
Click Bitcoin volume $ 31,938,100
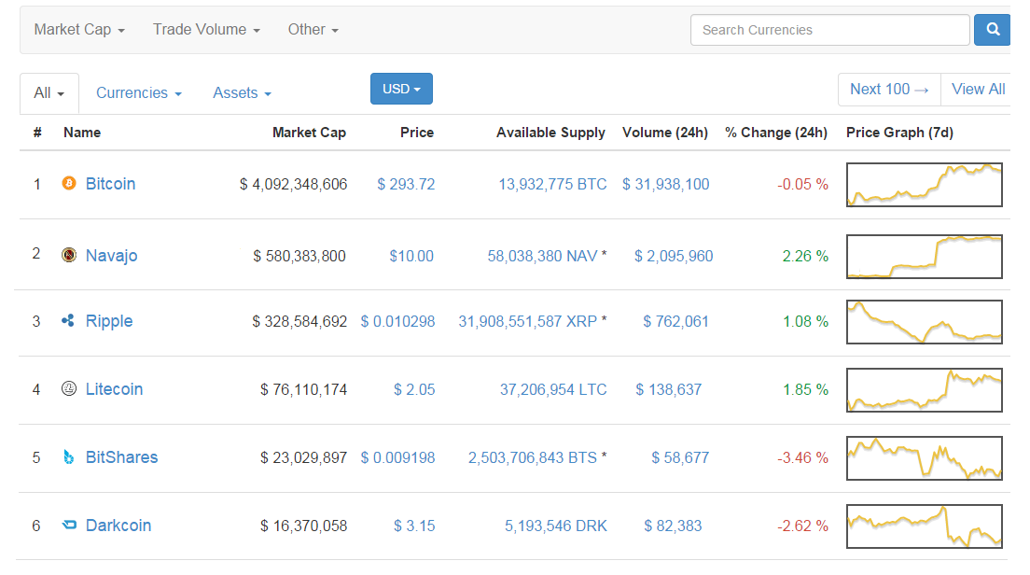point(665,184)
